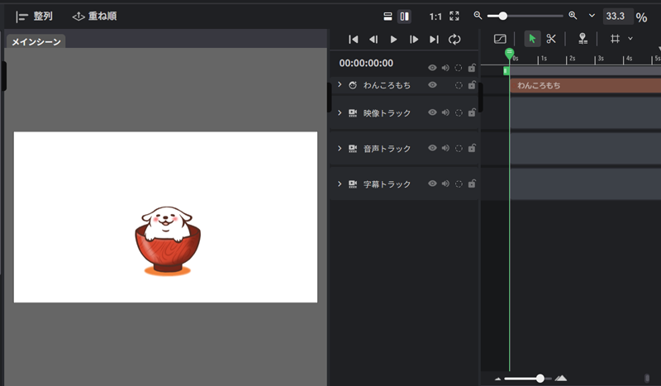
Task: Open the zoom percentage dropdown arrow
Action: (x=592, y=16)
